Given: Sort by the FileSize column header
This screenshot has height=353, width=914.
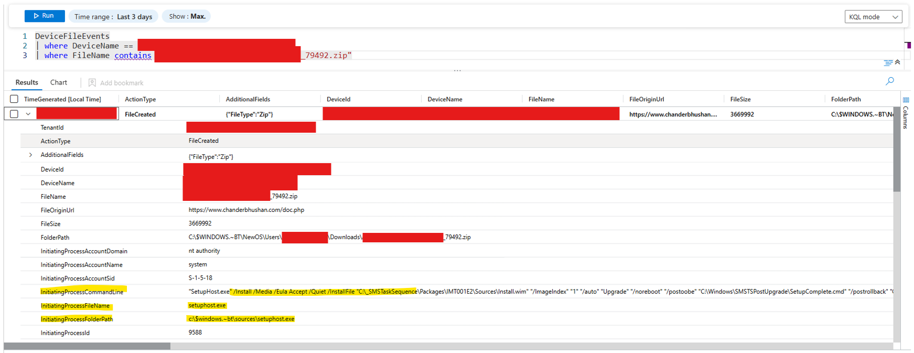Looking at the screenshot, I should tap(740, 99).
